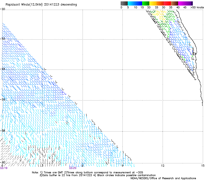Click the latitude label '-28'
This screenshot has height=180, width=205.
(x=2, y=130)
